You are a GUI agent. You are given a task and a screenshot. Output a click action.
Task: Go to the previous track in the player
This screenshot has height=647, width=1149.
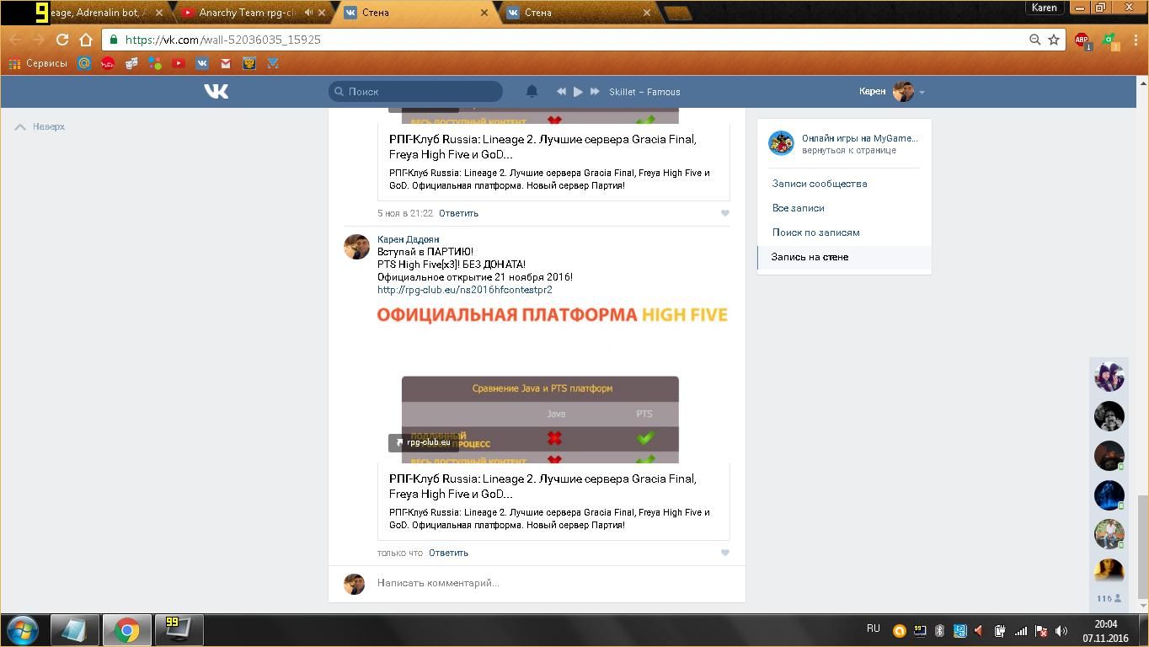561,92
